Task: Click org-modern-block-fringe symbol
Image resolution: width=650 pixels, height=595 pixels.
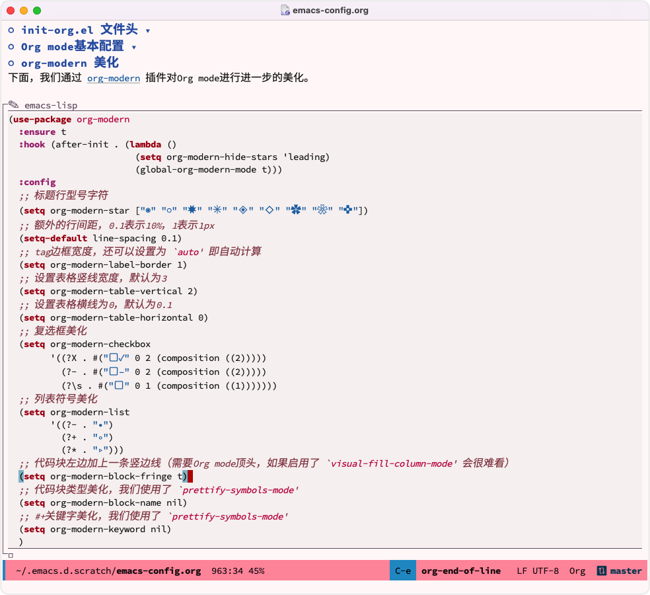Action: pyautogui.click(x=111, y=477)
